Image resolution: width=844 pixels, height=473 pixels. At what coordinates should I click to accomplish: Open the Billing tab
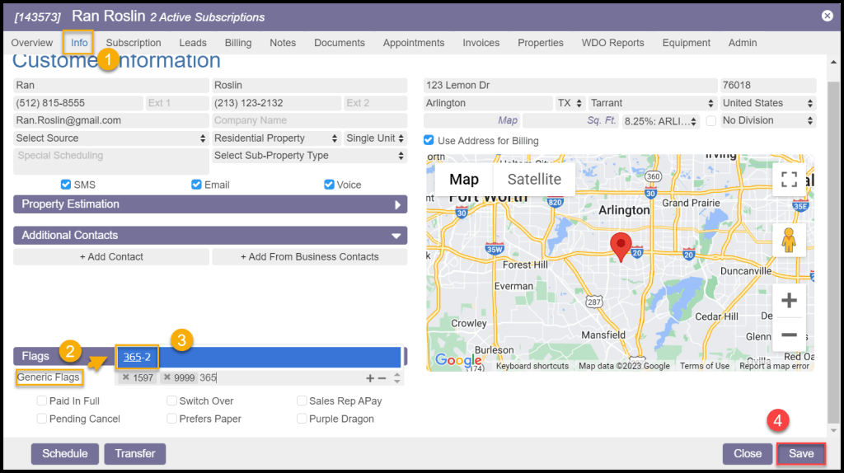[x=238, y=43]
